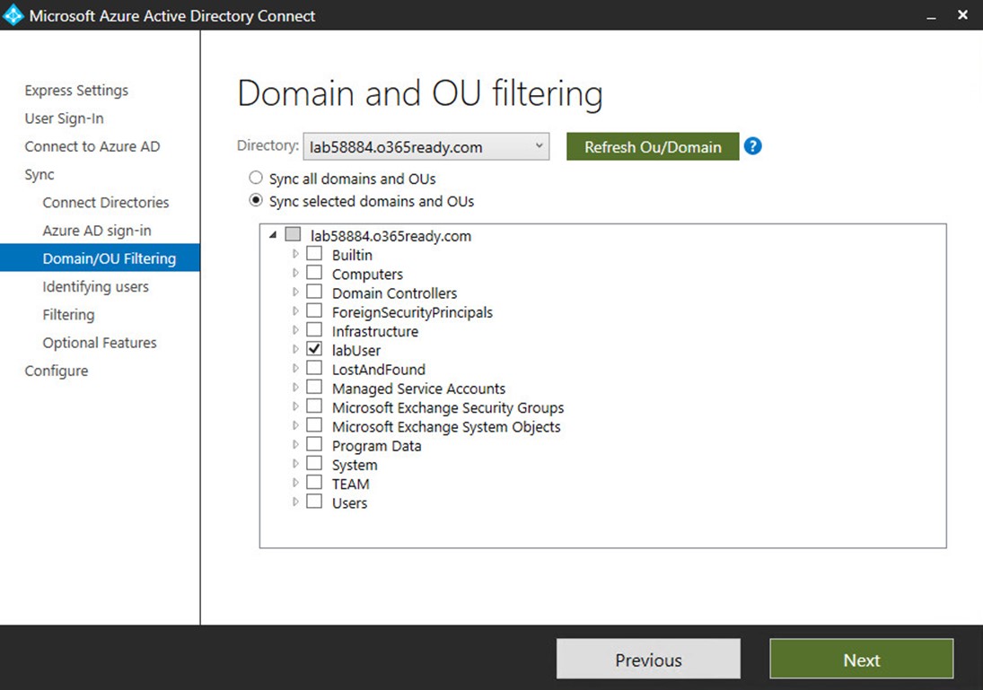Expand the Users node

[x=295, y=502]
